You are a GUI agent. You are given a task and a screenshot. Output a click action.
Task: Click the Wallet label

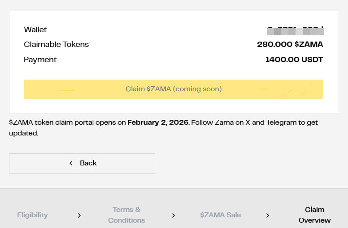click(x=35, y=30)
